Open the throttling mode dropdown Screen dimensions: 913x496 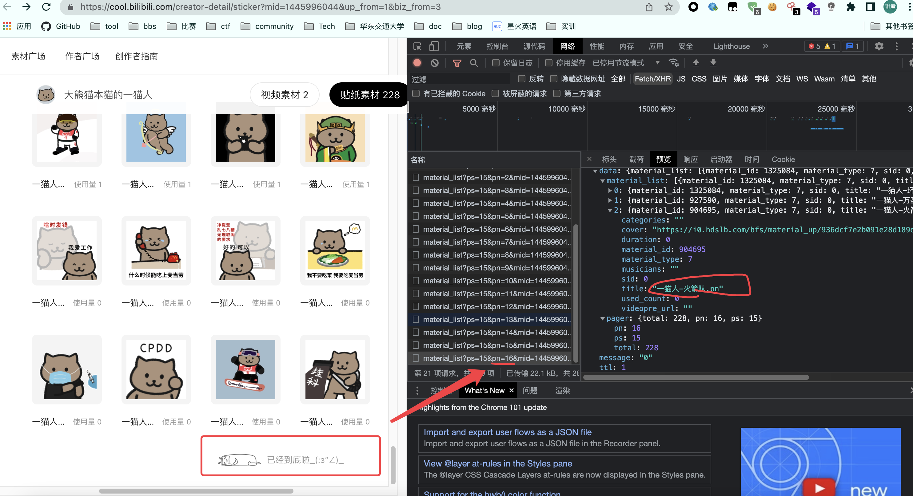tap(626, 63)
